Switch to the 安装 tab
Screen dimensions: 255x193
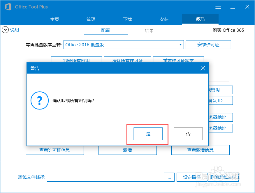164,19
